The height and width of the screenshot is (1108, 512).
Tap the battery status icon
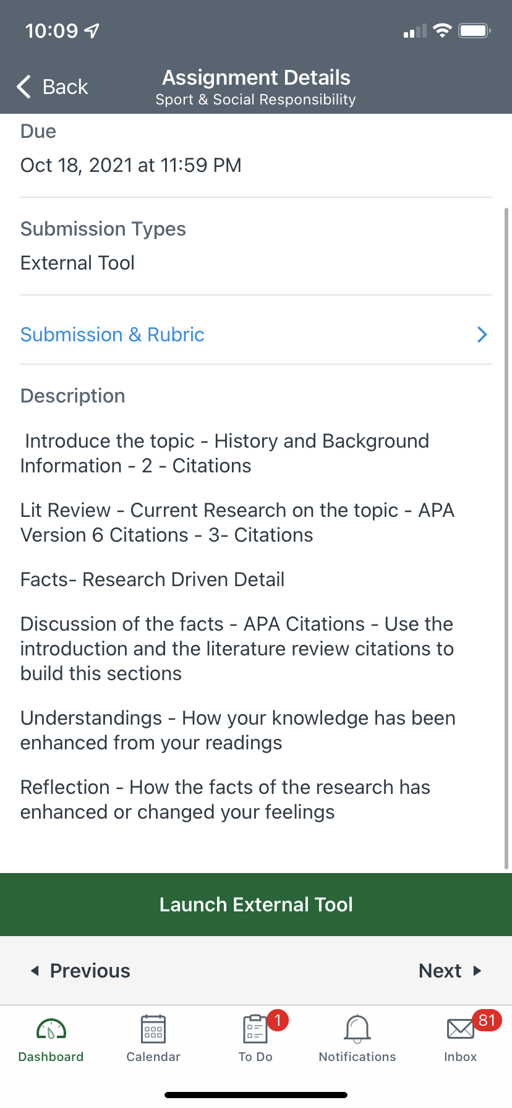click(x=474, y=31)
